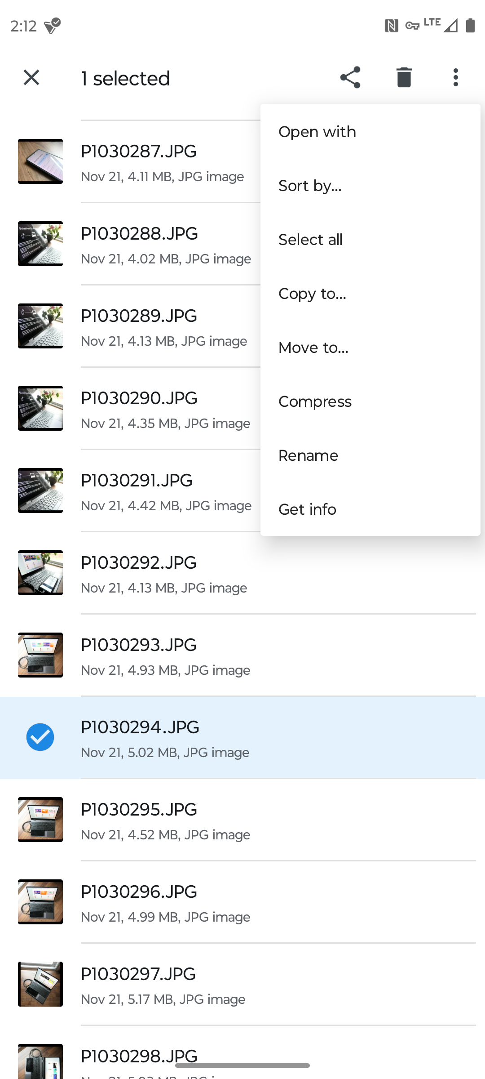Tap the trash delete icon
The width and height of the screenshot is (485, 1079).
(404, 77)
